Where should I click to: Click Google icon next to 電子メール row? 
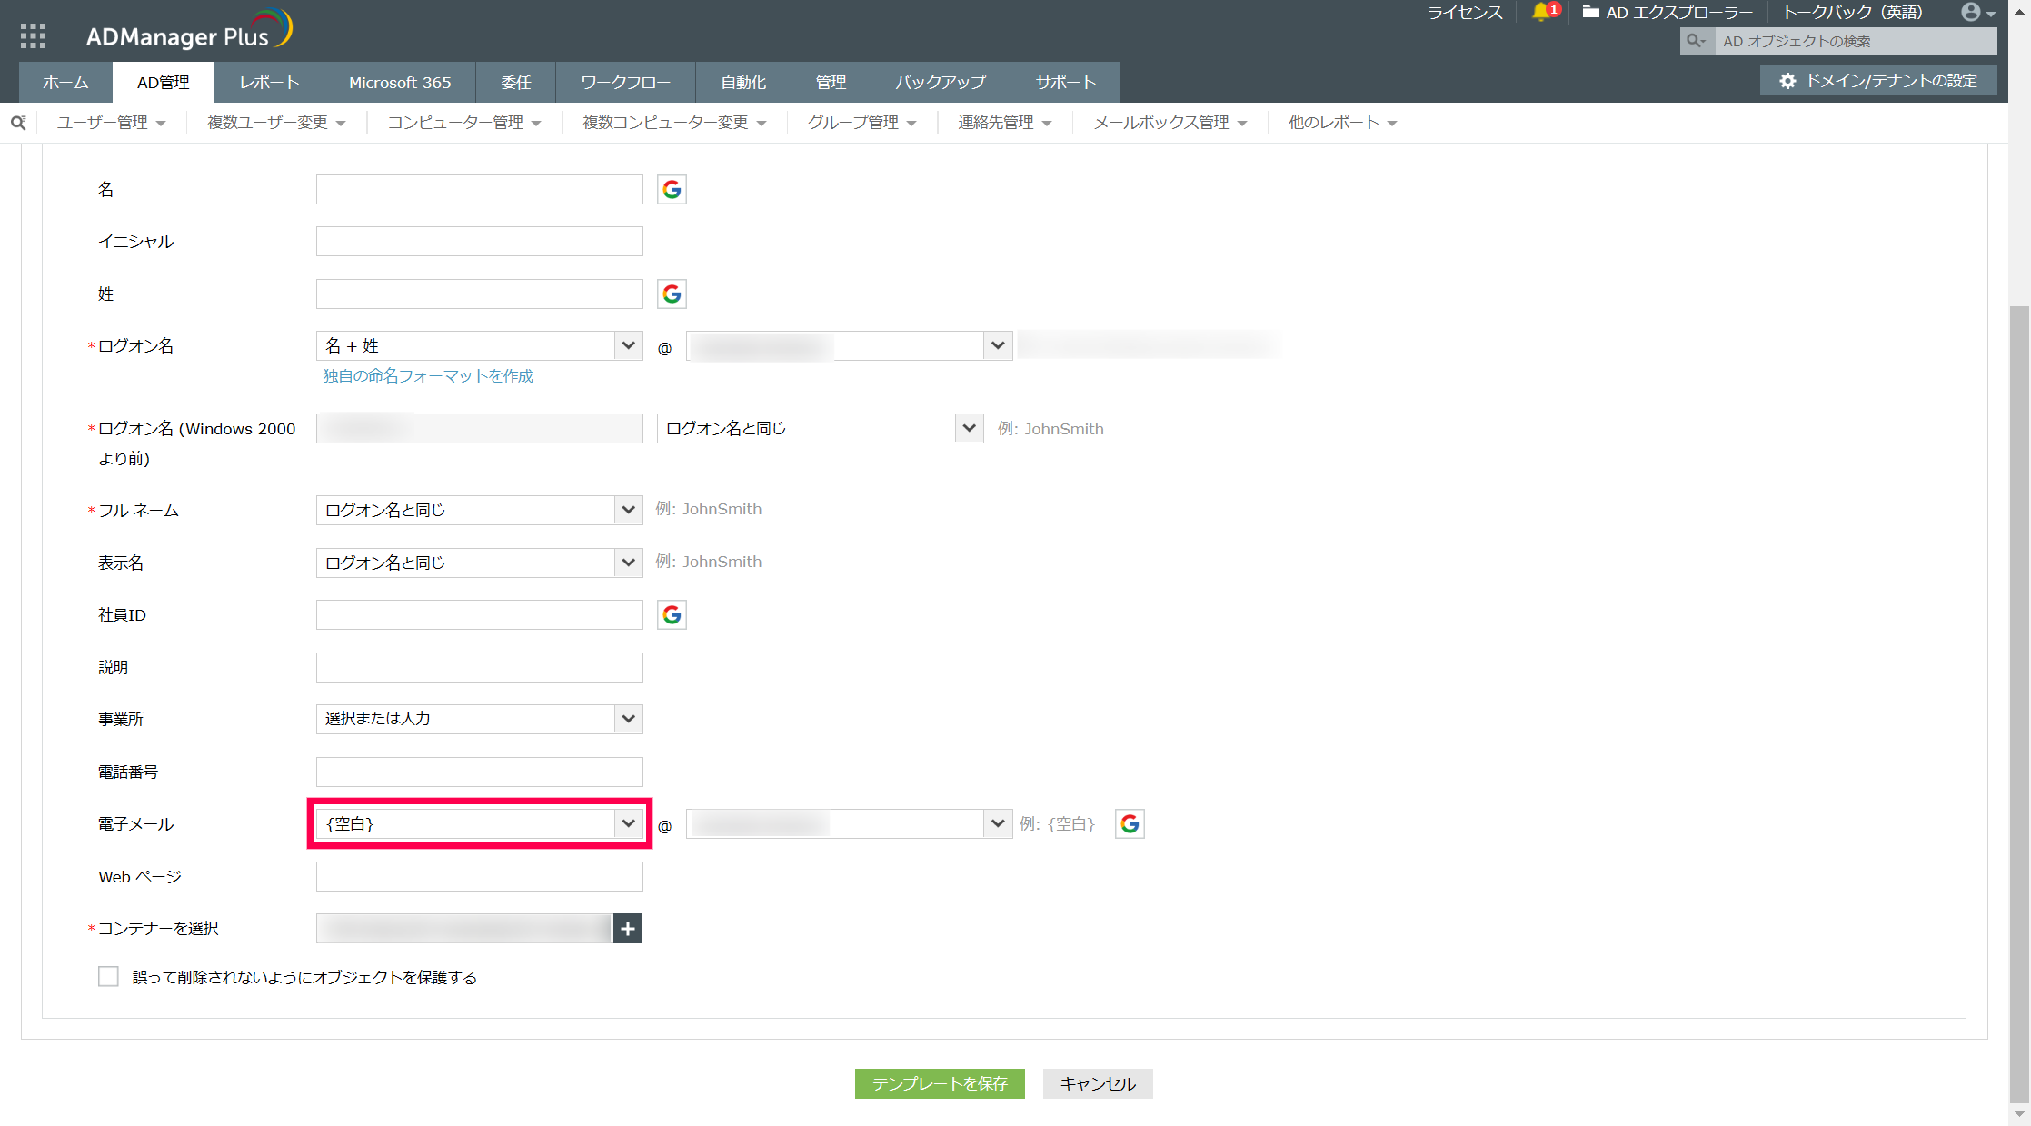tap(1130, 823)
